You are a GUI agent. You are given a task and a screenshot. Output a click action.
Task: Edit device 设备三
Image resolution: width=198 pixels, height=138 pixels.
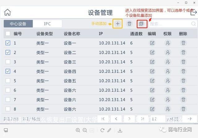[152, 62]
